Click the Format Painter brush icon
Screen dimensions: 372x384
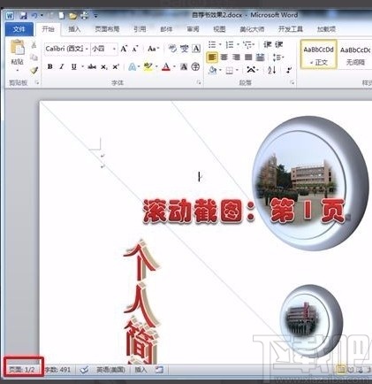click(x=34, y=70)
